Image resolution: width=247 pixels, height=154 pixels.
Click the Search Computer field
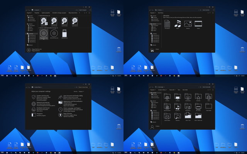coord(83,9)
